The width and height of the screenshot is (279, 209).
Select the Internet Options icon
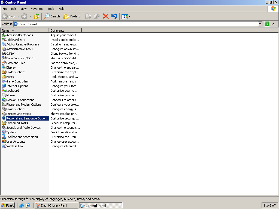point(4,86)
